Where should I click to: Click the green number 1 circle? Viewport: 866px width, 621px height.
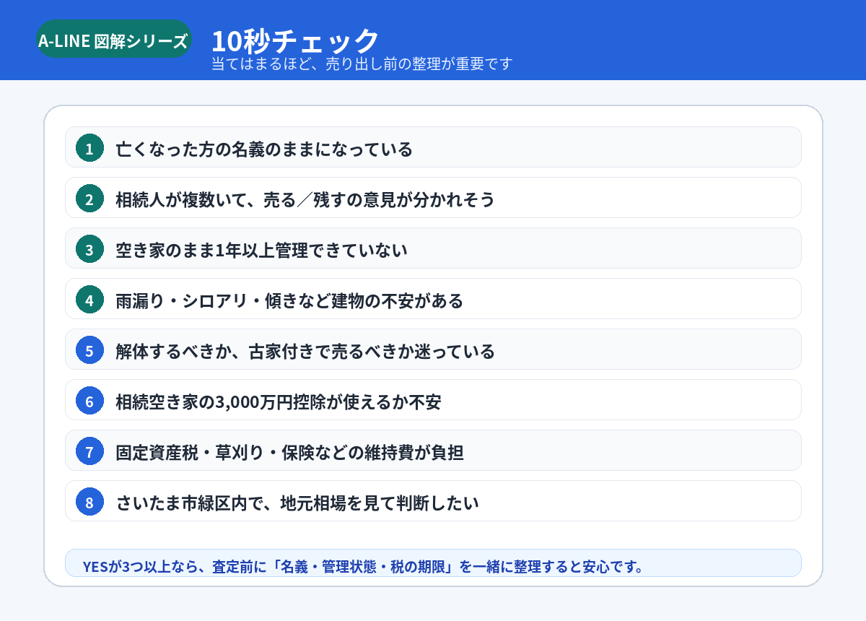pyautogui.click(x=89, y=148)
